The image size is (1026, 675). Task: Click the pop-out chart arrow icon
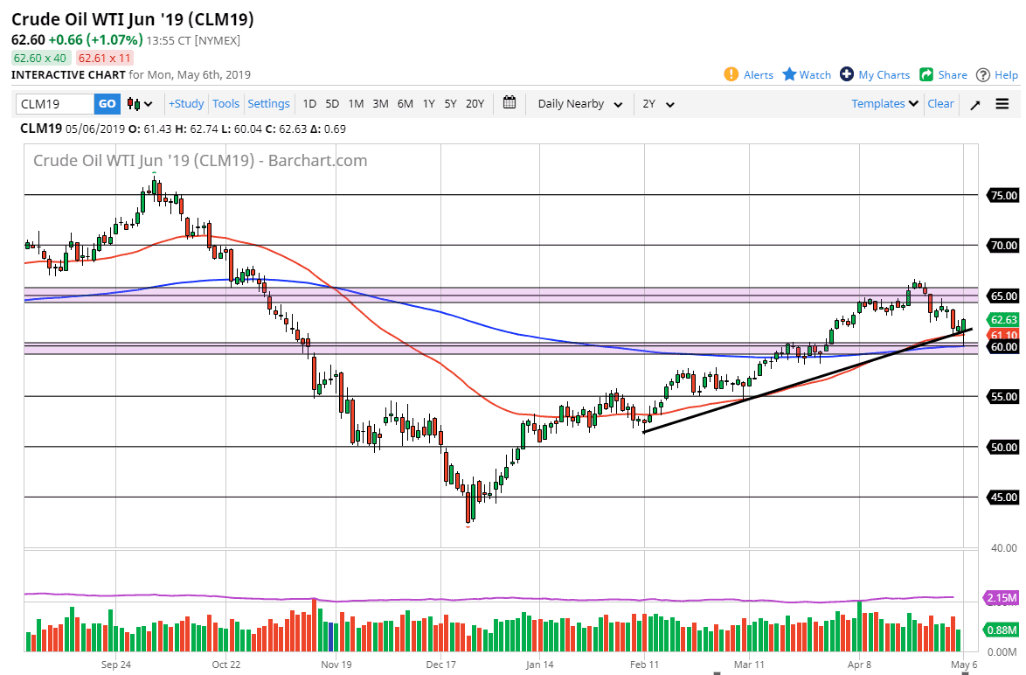(975, 103)
